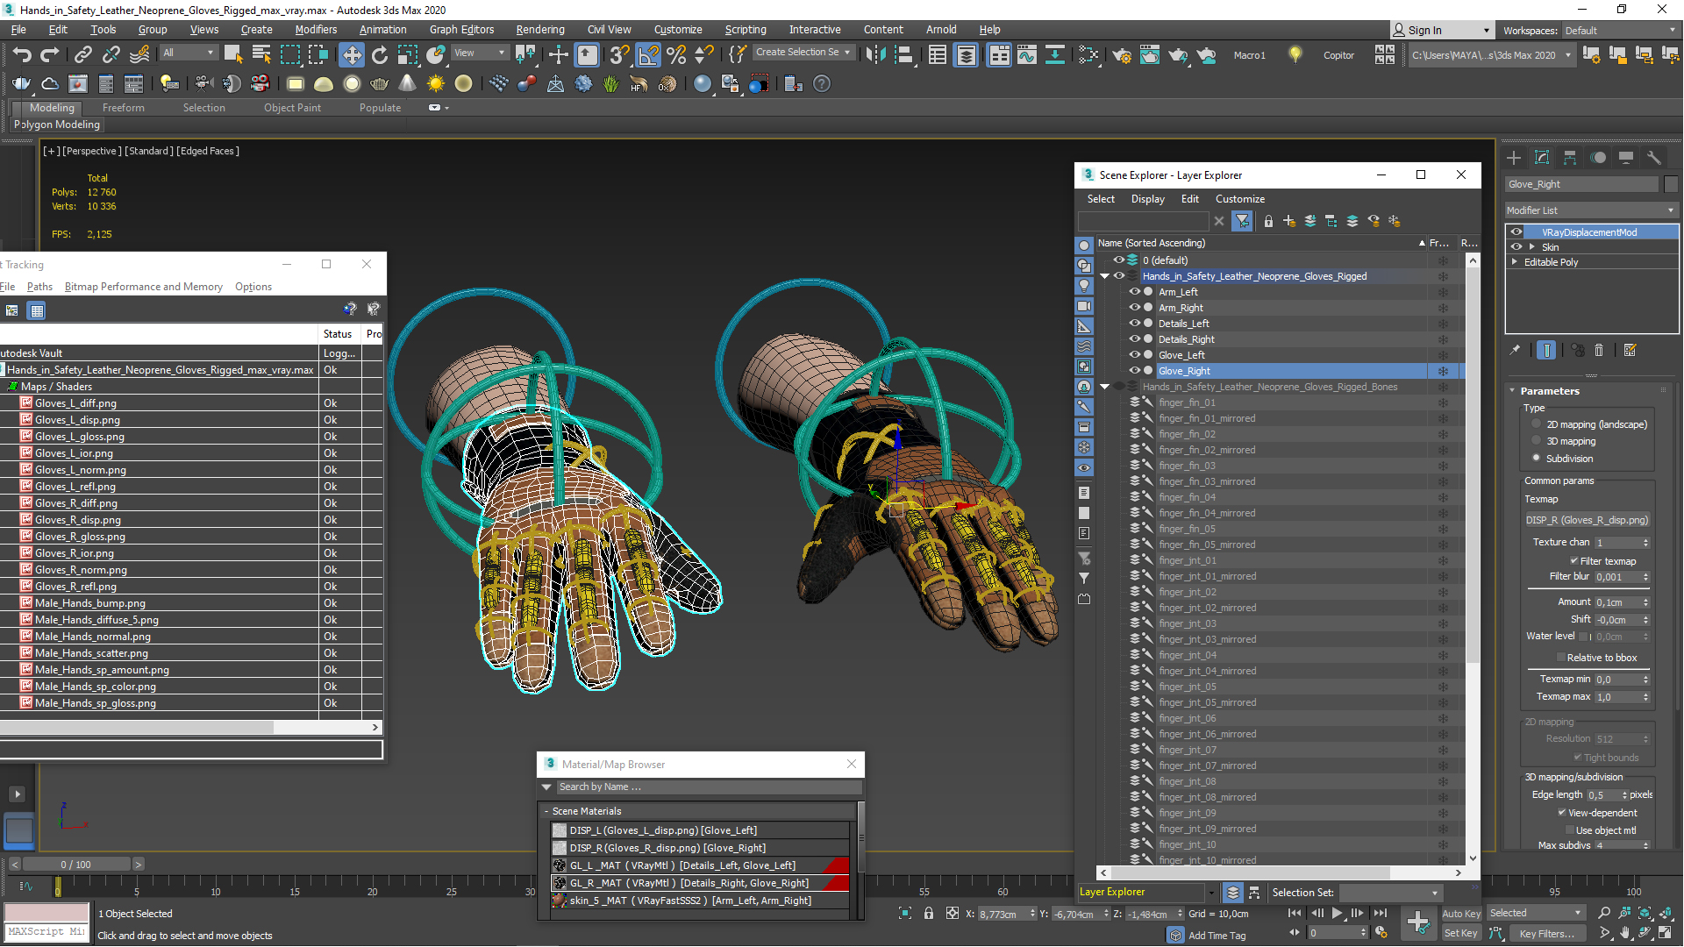This screenshot has width=1684, height=947.
Task: Click the Redo arrow icon
Action: pos(50,55)
